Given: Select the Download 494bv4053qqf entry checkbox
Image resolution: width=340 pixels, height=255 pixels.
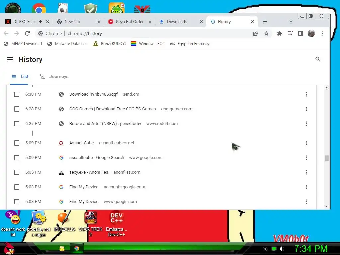Looking at the screenshot, I should (x=17, y=94).
